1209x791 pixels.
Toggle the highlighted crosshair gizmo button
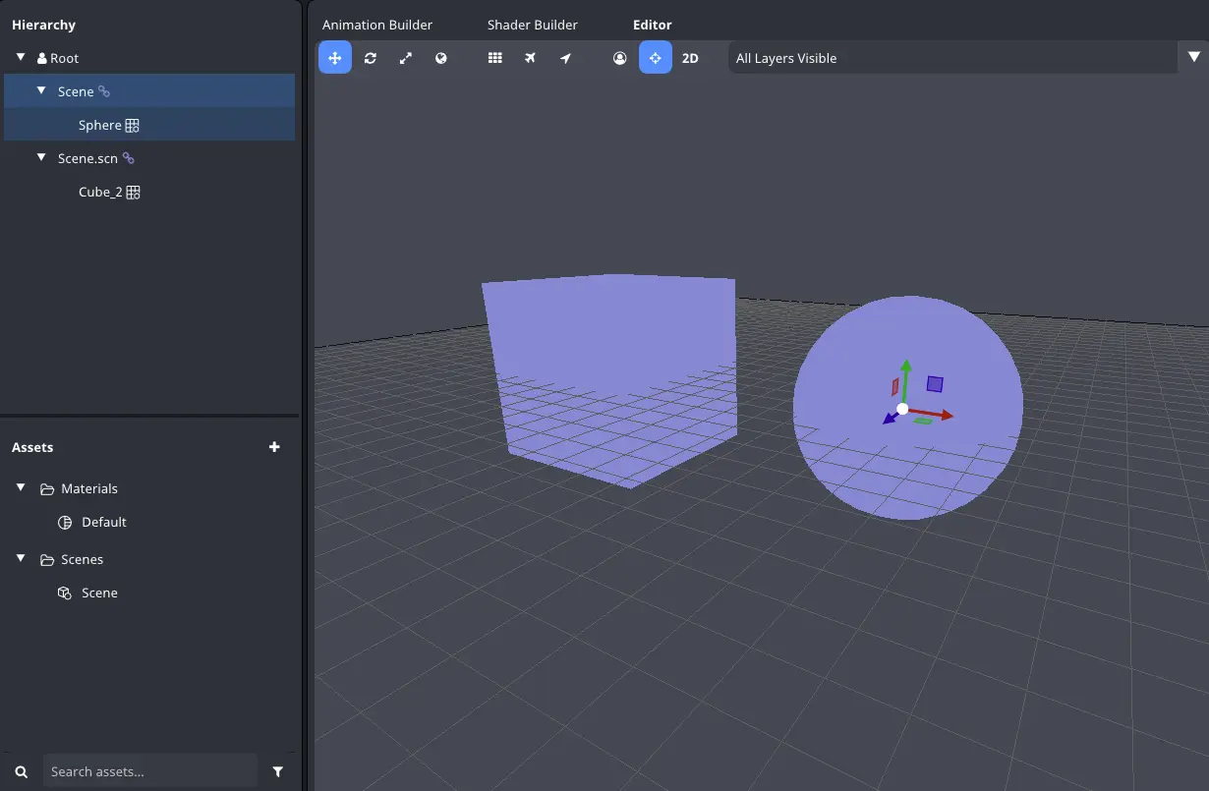656,58
